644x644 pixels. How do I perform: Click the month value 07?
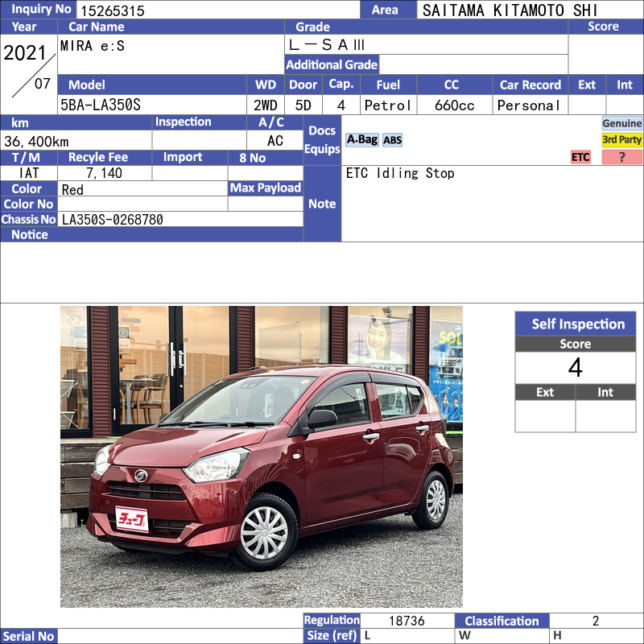43,84
